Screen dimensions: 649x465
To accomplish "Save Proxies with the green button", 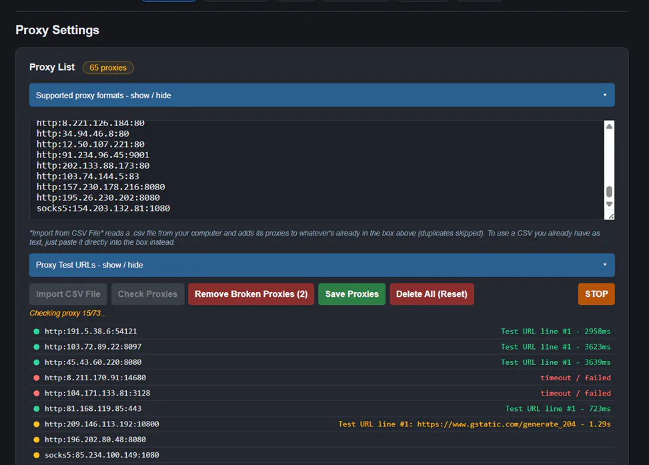I will (x=352, y=294).
